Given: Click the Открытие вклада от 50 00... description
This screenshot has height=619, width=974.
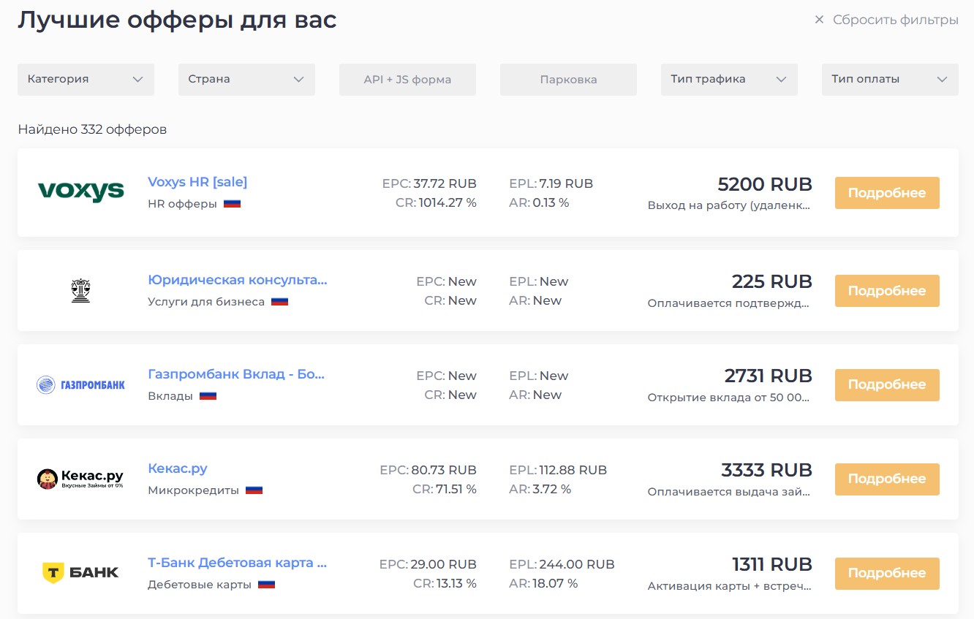Looking at the screenshot, I should [730, 398].
